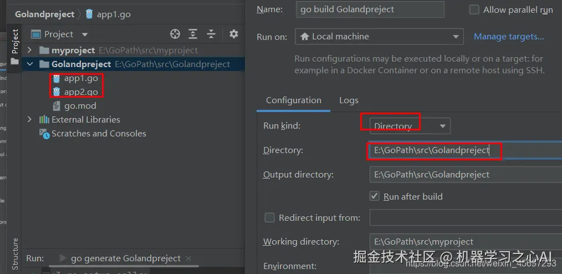Select the Configuration tab

pos(293,100)
